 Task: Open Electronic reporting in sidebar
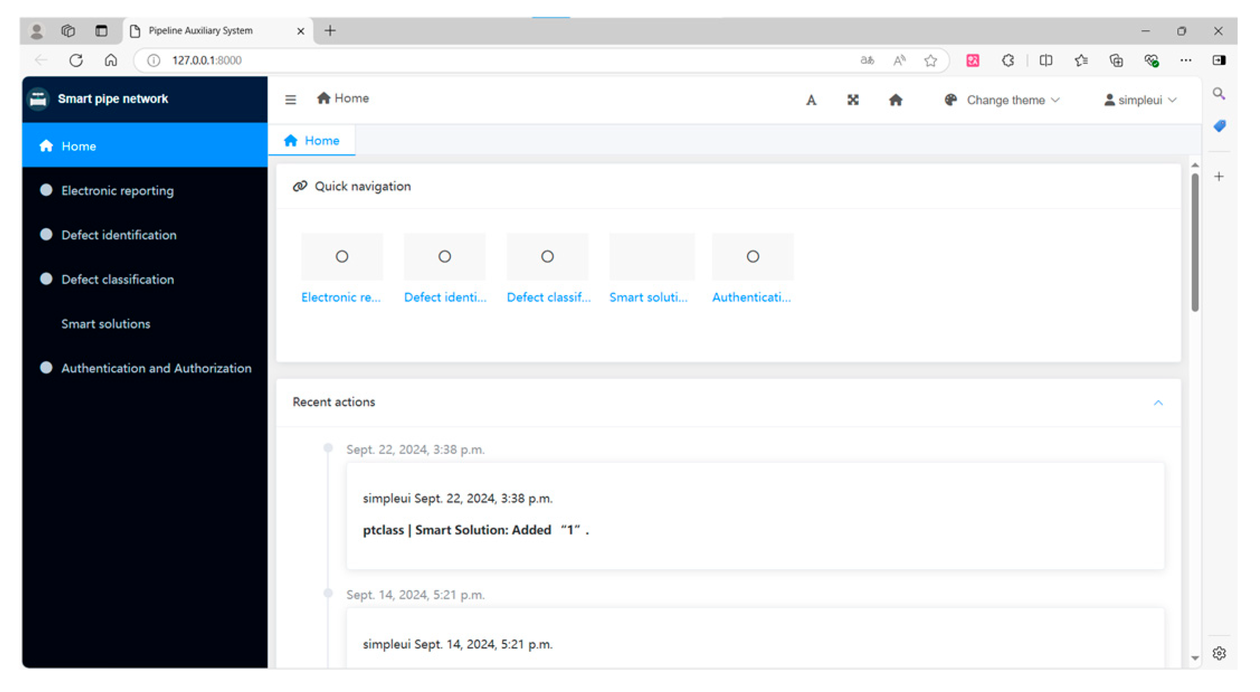click(117, 190)
